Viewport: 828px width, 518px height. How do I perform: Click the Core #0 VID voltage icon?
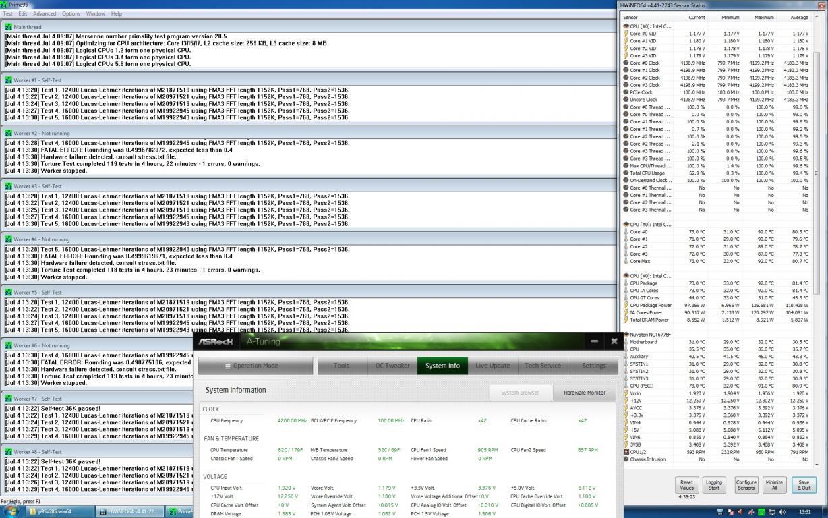626,33
